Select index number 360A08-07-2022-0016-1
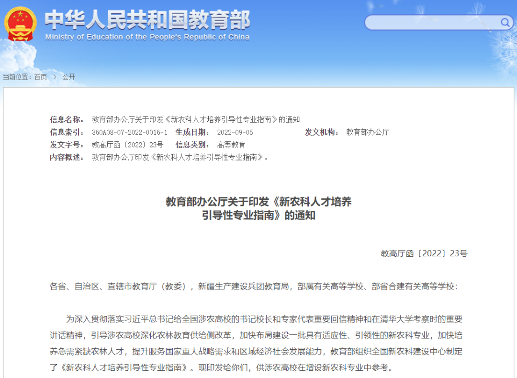 (130, 132)
